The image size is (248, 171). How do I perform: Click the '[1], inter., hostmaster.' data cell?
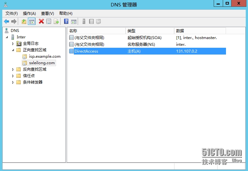(x=197, y=38)
